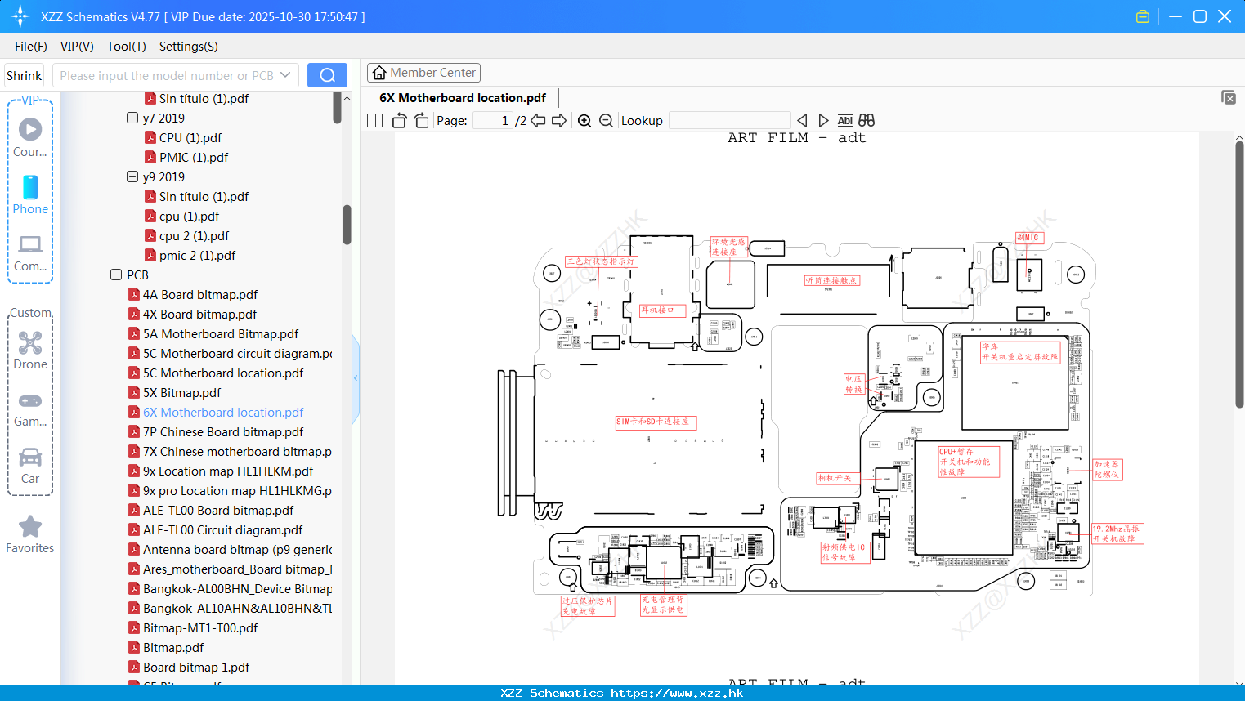Open the VIP(V) menu

coord(77,47)
